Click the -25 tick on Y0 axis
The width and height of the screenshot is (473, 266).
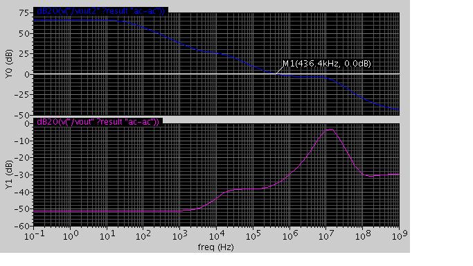coord(24,95)
